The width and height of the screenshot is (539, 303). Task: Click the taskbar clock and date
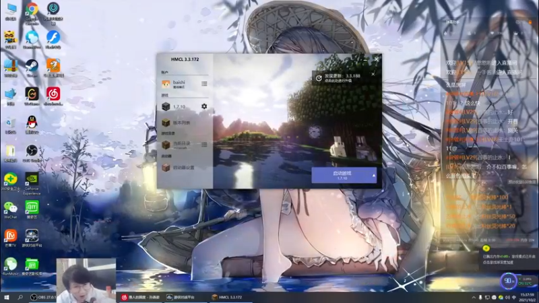tap(528, 298)
